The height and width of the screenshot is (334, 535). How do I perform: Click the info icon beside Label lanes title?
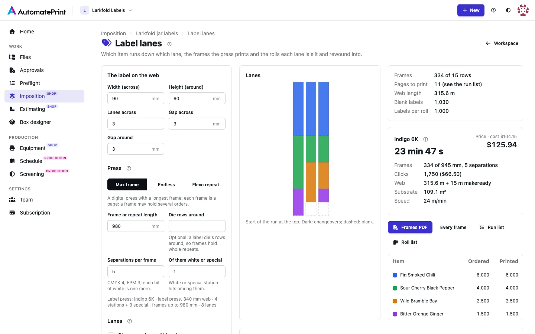click(169, 44)
